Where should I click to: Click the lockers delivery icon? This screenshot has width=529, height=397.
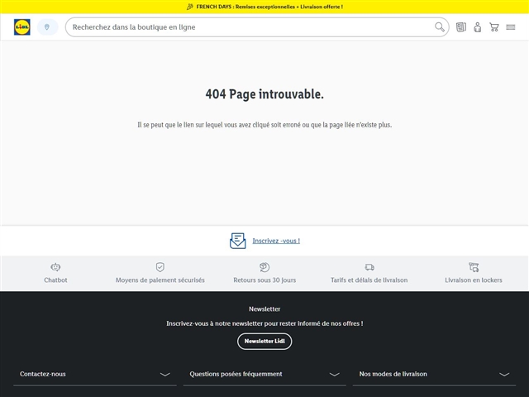pyautogui.click(x=474, y=267)
